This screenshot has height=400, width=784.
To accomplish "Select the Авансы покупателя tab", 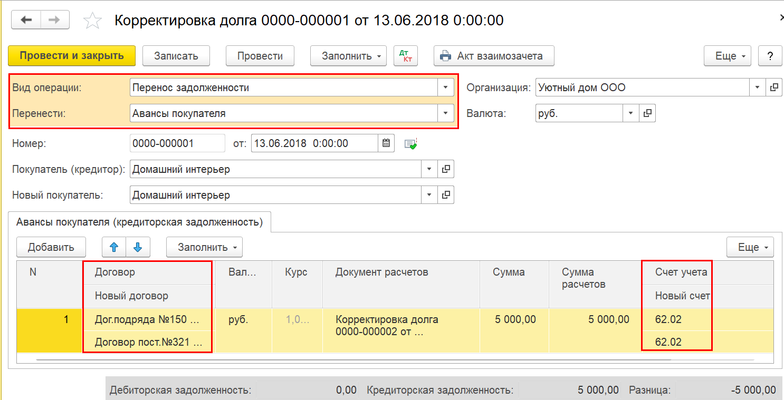I will tap(139, 222).
